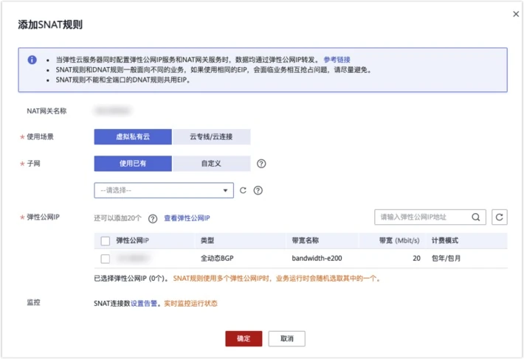This screenshot has height=359, width=524.
Task: Choose 自定义 subnet option
Action: tap(211, 164)
